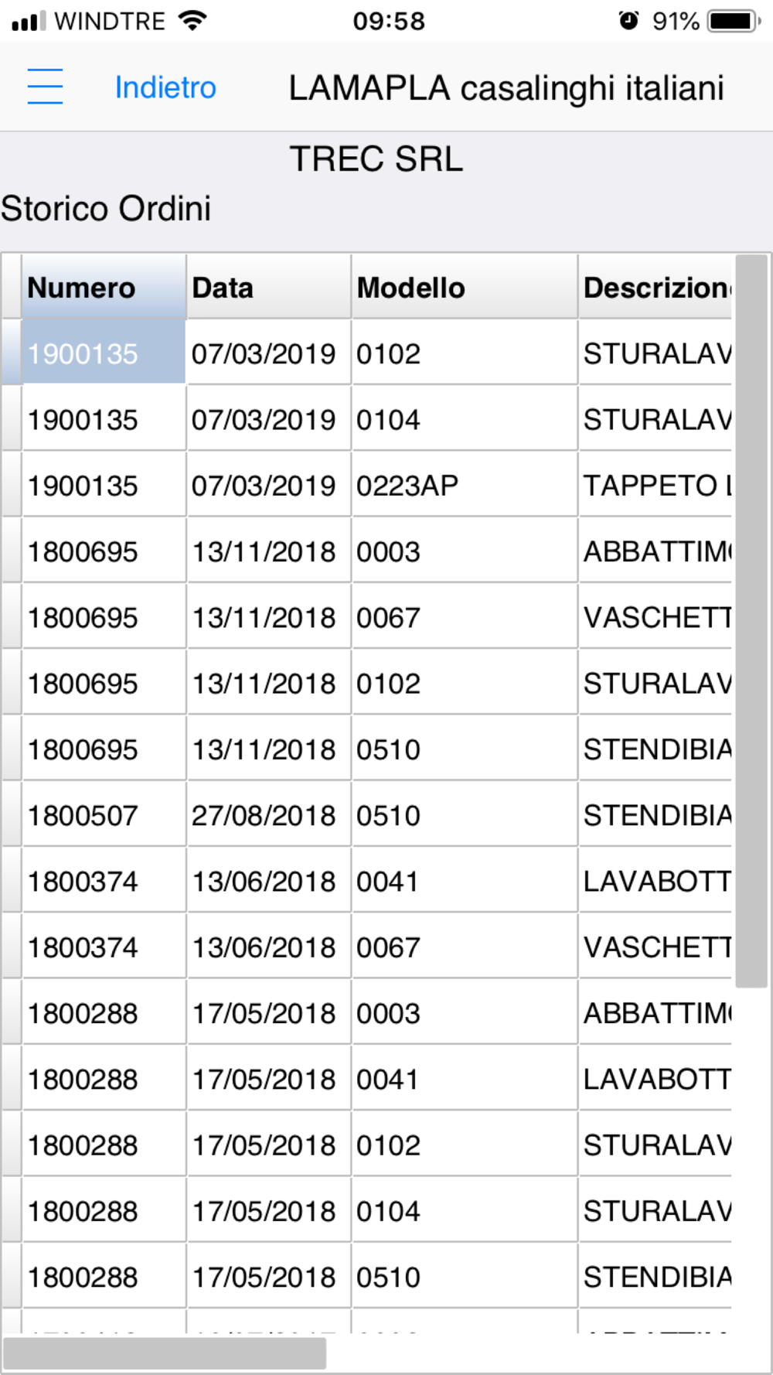
Task: Open the hamburger menu icon
Action: pos(45,87)
